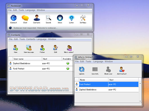The height and width of the screenshot is (111, 149).
Task: Open File menu in Contacts window
Action: 11,39
